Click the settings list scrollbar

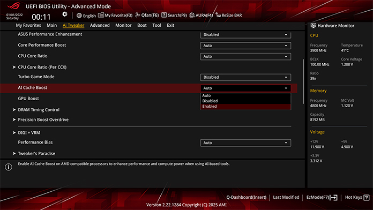pos(303,81)
